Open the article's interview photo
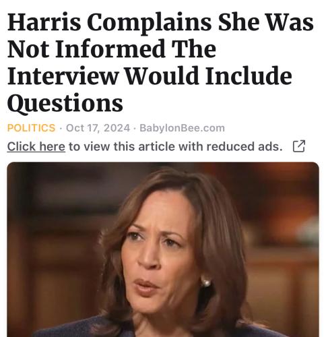326x337 pixels. (163, 249)
